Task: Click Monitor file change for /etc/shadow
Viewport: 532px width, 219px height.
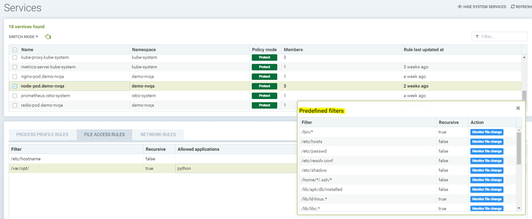Action: (486, 171)
